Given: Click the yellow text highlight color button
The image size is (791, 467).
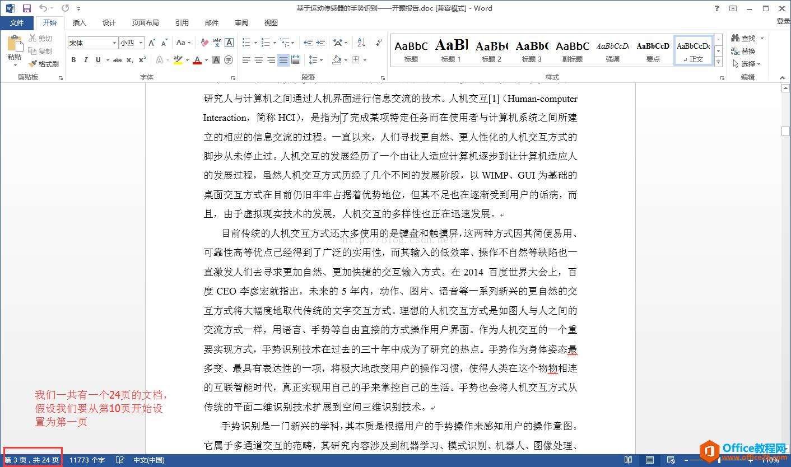Looking at the screenshot, I should [x=178, y=60].
